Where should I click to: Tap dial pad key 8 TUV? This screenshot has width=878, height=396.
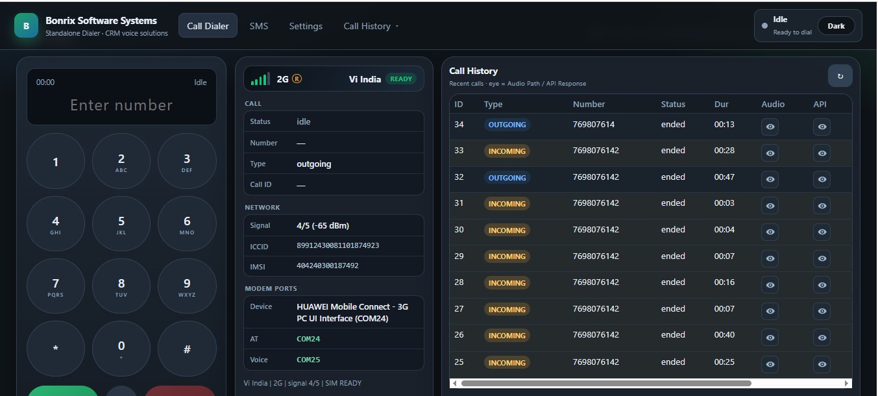coord(121,286)
